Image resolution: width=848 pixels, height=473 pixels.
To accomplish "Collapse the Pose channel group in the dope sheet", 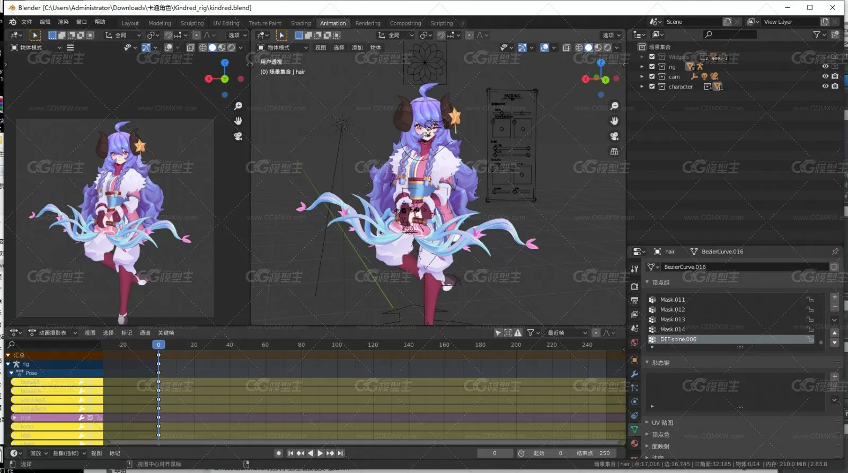I will tap(12, 373).
